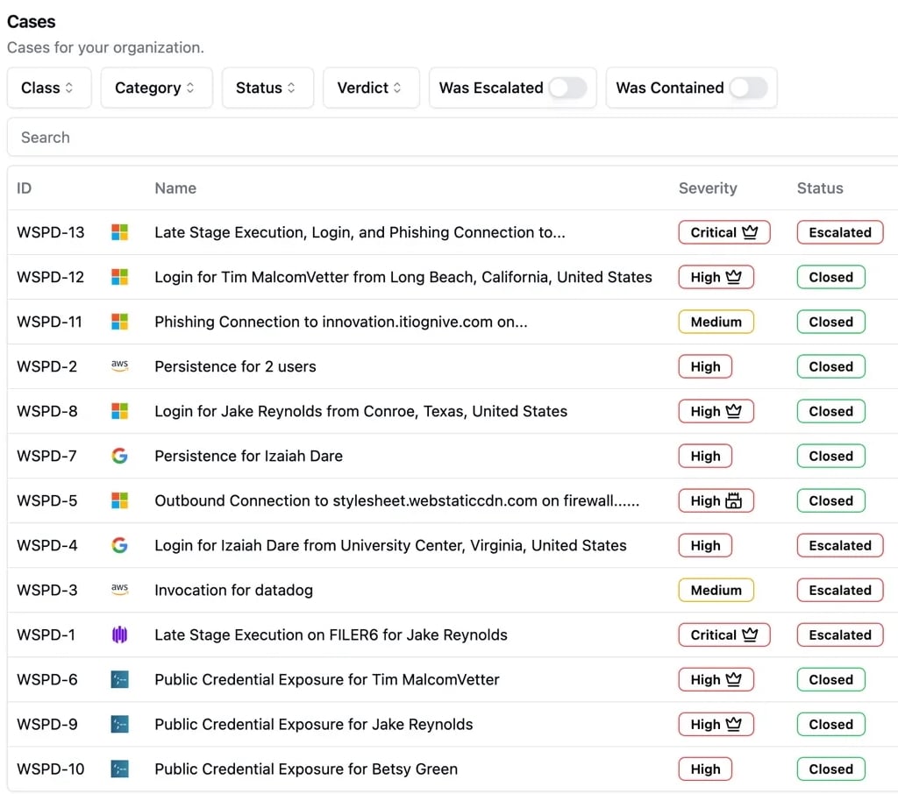The image size is (898, 794).
Task: Click the Medium severity badge for WSPD-11
Action: coord(716,322)
